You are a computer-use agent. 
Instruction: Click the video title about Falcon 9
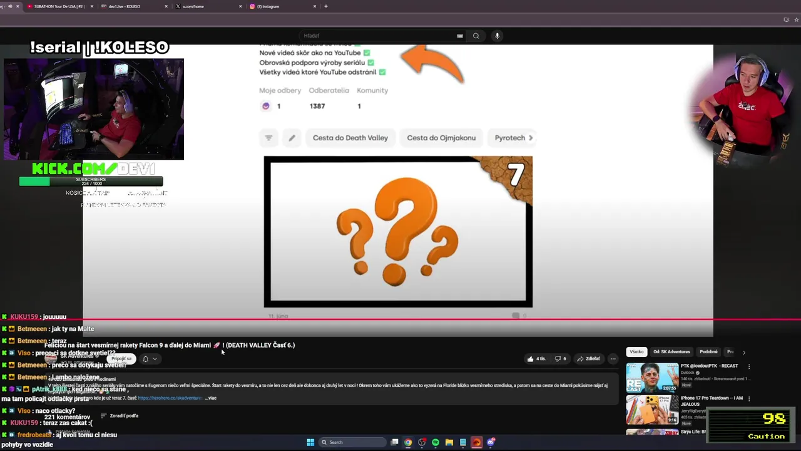[170, 345]
